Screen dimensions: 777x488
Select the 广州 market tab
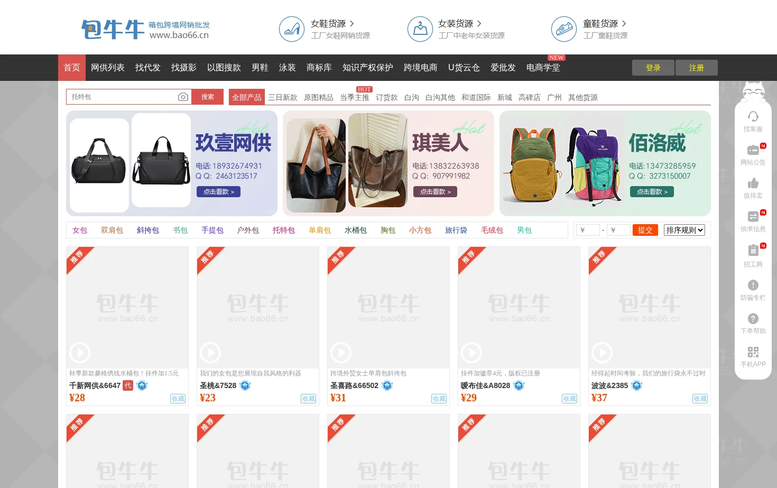(x=554, y=97)
